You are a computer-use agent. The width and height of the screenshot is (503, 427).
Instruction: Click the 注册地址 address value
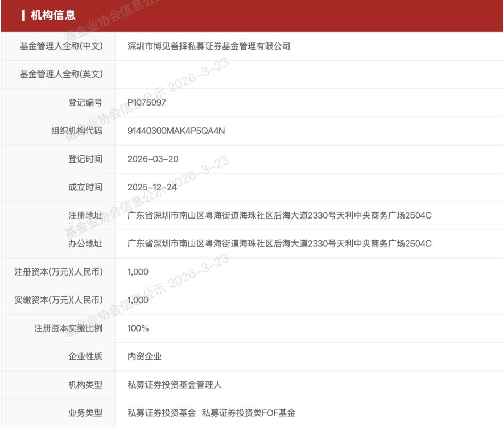(x=279, y=216)
